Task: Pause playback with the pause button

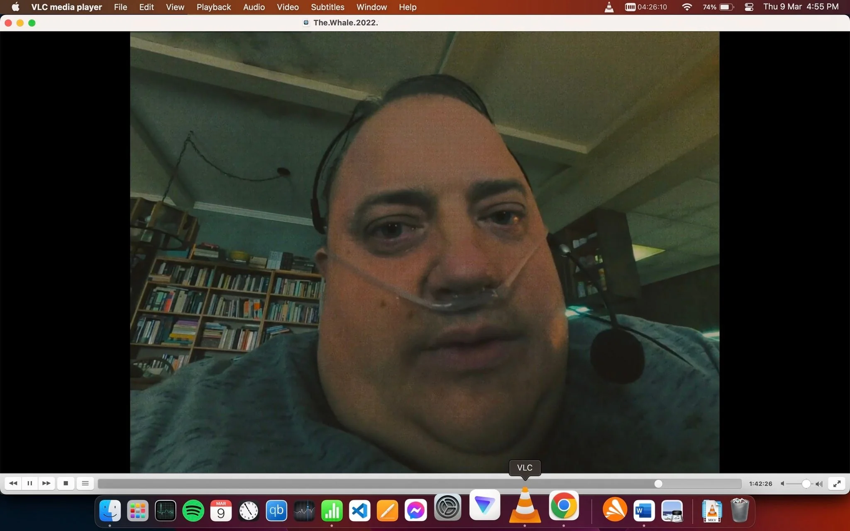Action: pyautogui.click(x=30, y=483)
